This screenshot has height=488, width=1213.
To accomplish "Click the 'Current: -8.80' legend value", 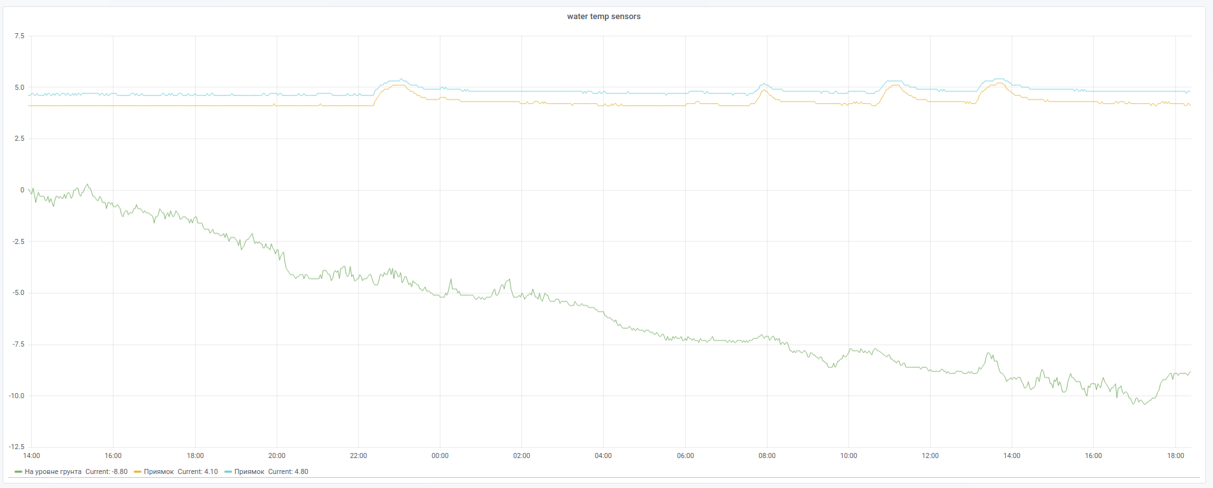I will tap(106, 472).
